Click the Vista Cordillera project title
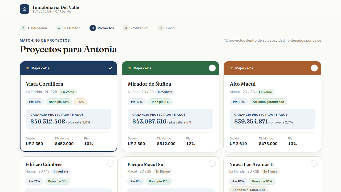This screenshot has width=341, height=192. [x=44, y=84]
